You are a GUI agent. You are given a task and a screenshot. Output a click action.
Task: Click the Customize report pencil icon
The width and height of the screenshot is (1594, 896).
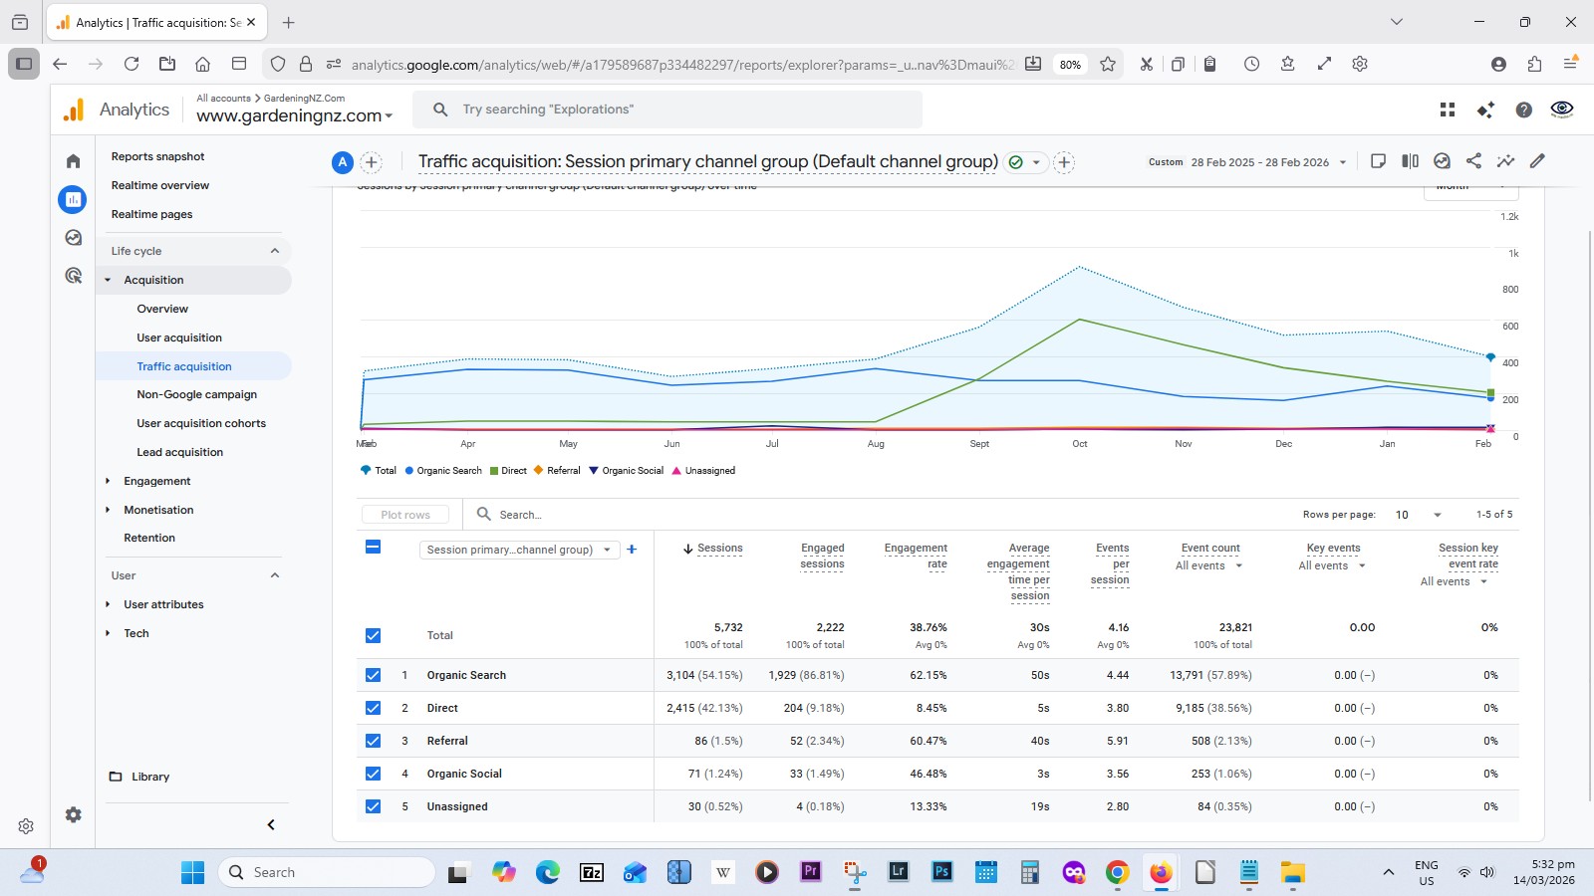[1537, 161]
